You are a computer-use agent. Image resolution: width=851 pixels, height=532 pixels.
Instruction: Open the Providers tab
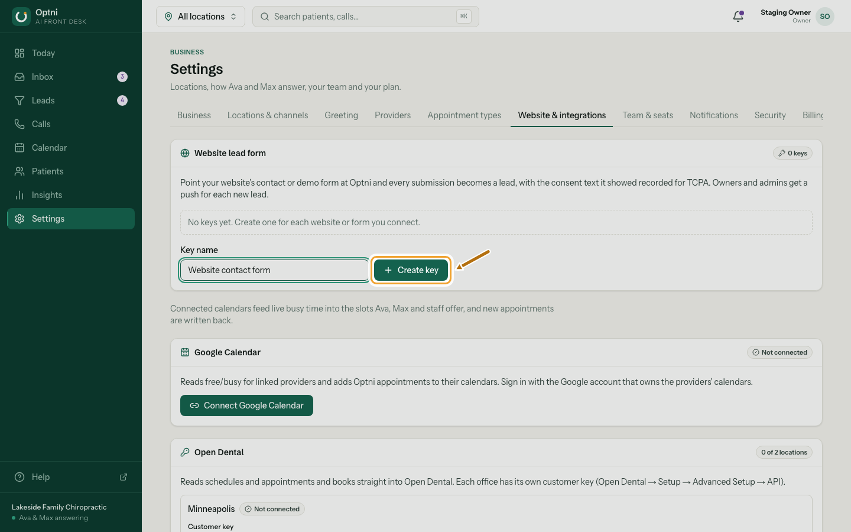(392, 115)
